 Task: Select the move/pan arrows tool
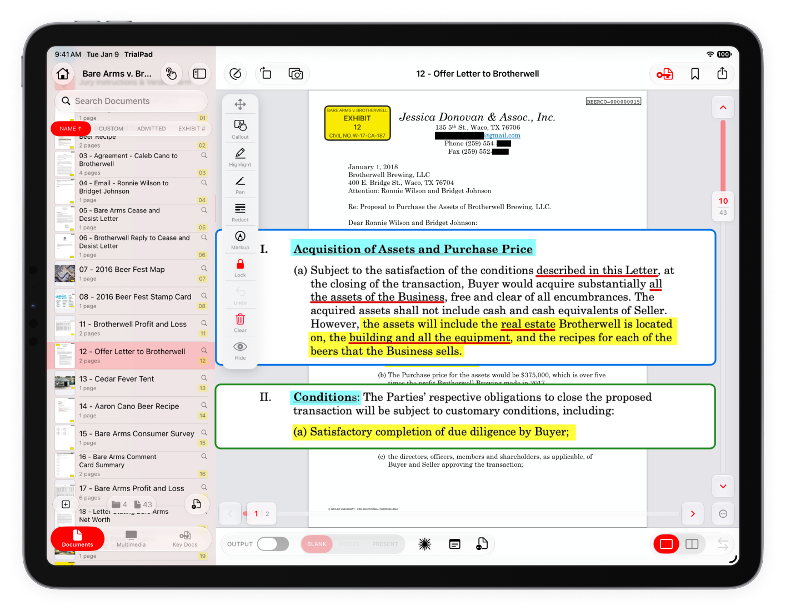240,104
